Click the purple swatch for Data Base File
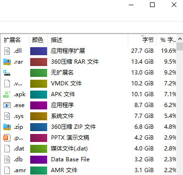Image resolution: width=183 pixels, height=175 pixels. tap(39, 159)
